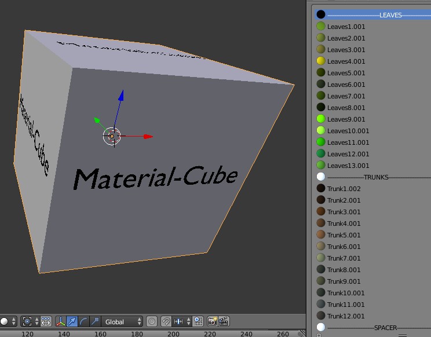Select the rotate manipulator arc icon
The width and height of the screenshot is (431, 337).
tap(83, 321)
